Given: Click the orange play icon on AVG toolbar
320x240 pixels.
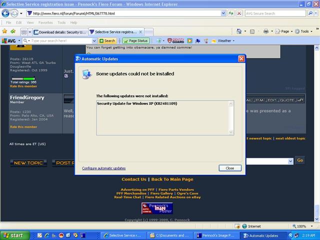Looking at the screenshot, I should click(x=189, y=40).
